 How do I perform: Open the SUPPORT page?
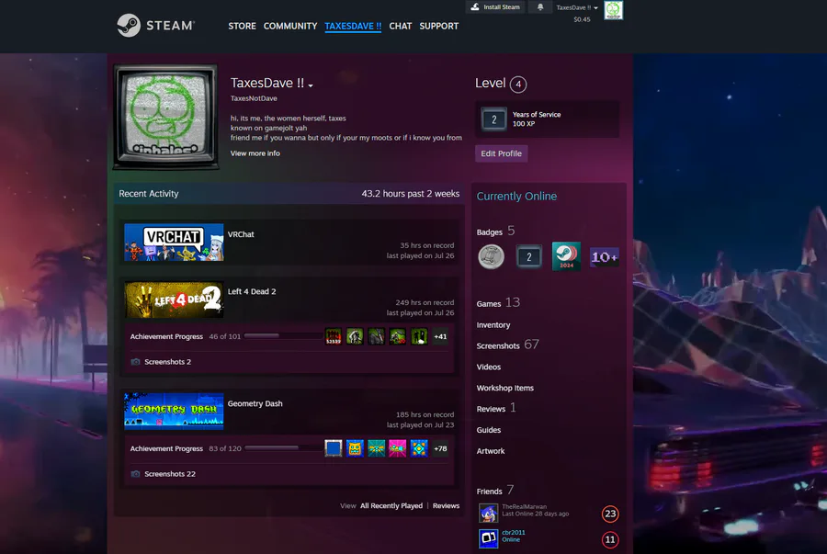coord(439,26)
